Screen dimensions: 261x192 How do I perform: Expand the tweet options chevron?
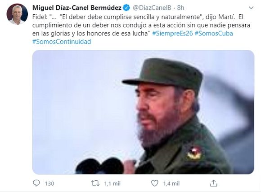251,8
